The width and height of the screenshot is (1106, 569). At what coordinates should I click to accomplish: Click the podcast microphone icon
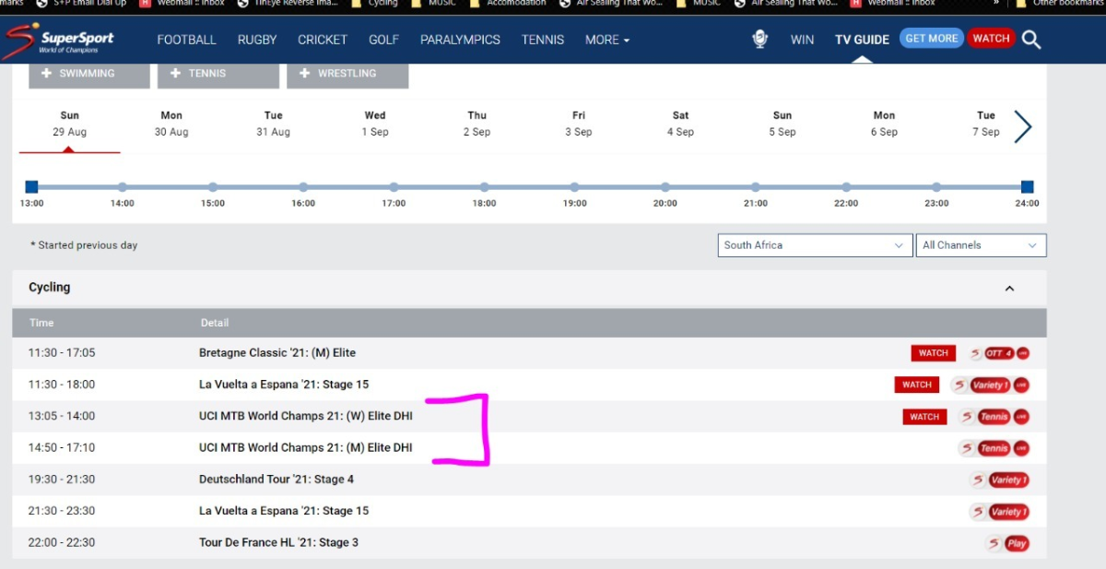pos(759,40)
